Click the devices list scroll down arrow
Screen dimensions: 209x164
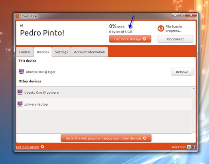194,131
